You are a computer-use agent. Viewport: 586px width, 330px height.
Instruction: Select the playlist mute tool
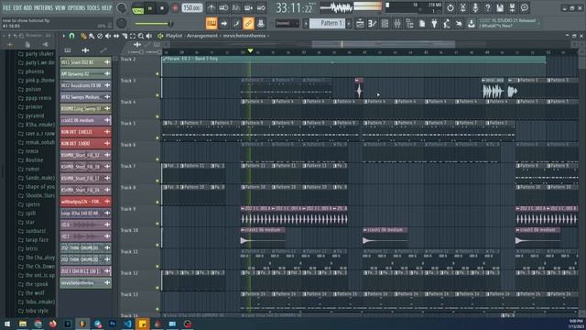[108, 36]
